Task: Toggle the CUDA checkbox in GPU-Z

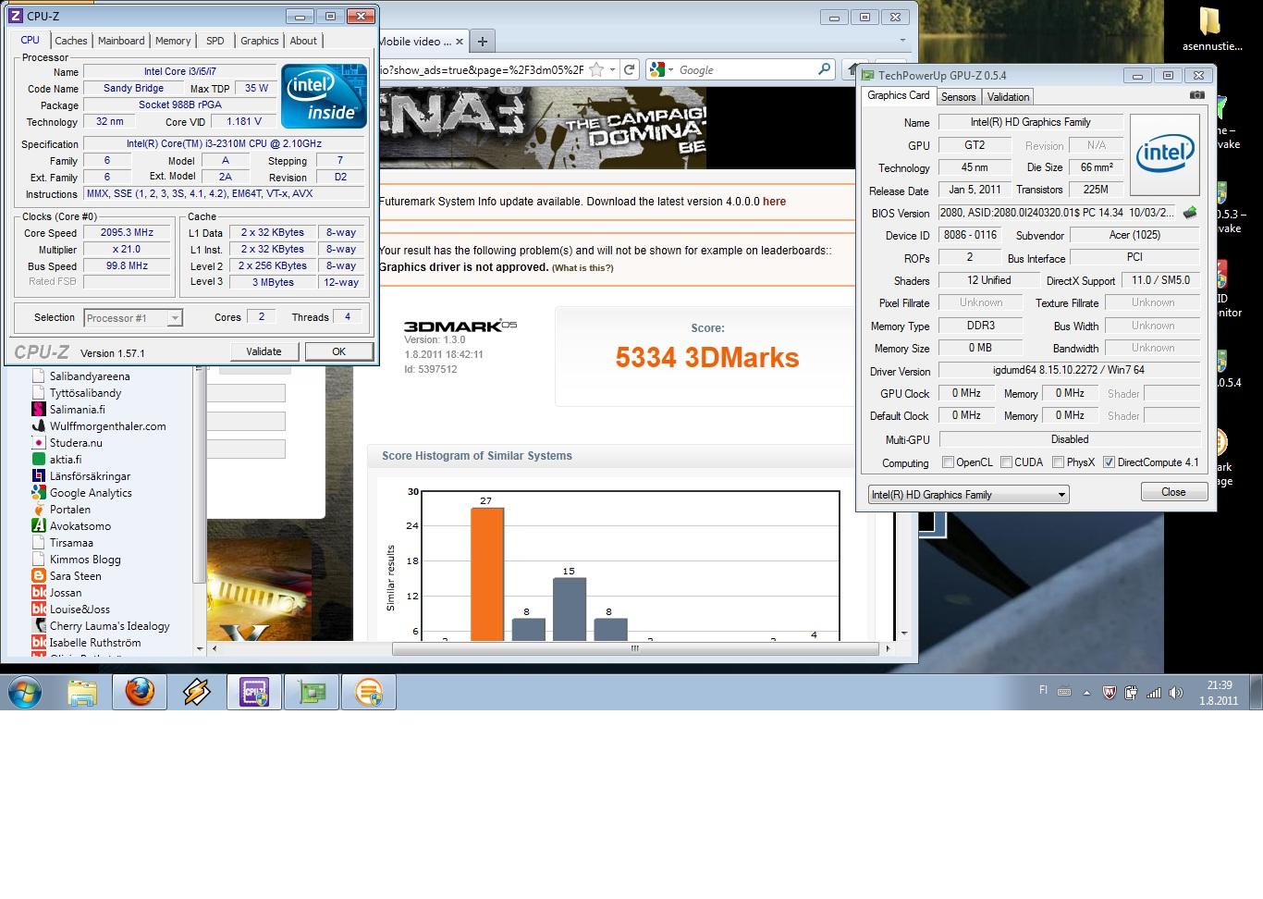Action: click(1006, 462)
